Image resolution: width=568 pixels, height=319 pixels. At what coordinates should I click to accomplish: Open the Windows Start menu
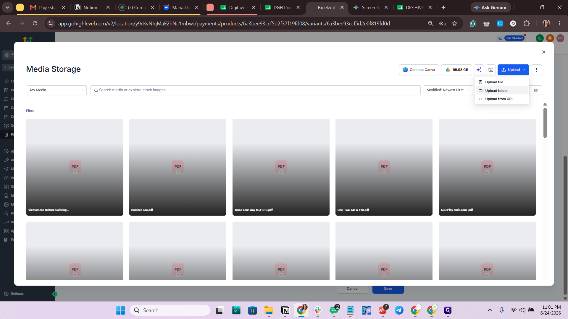(x=120, y=310)
